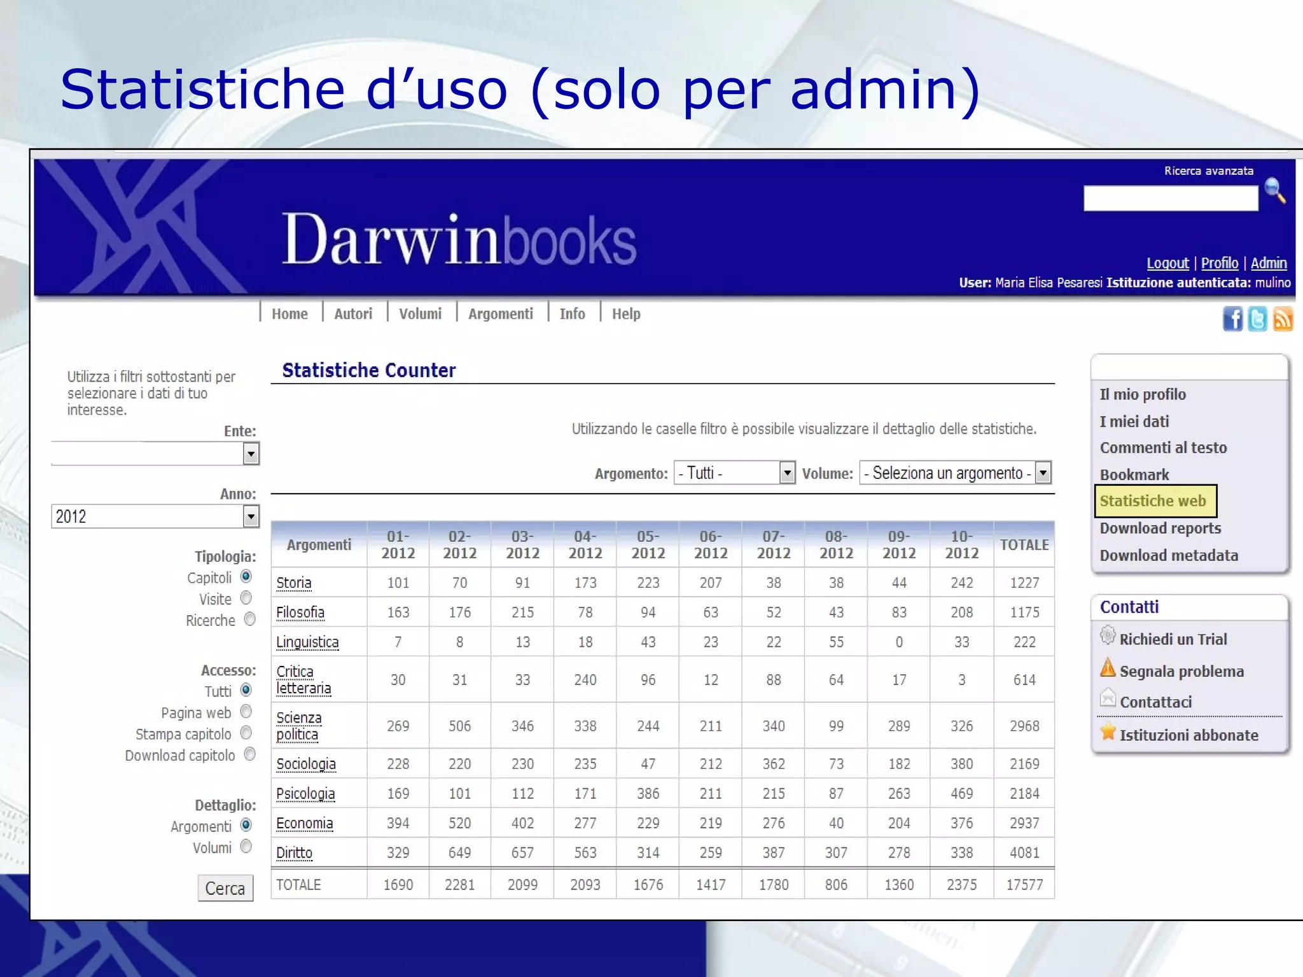Open the Twitter icon
The image size is (1303, 977).
click(x=1257, y=319)
